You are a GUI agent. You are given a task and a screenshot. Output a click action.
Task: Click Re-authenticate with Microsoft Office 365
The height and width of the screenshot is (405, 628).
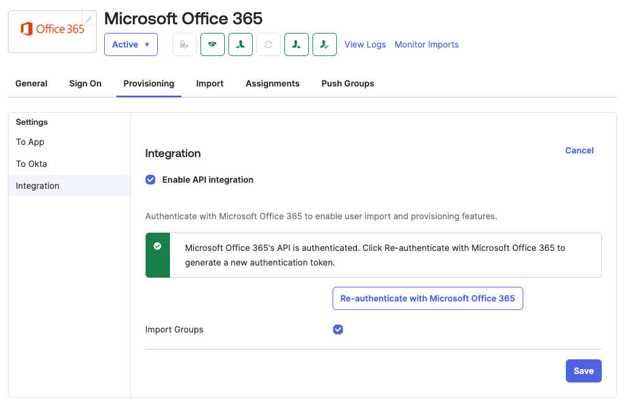[428, 298]
